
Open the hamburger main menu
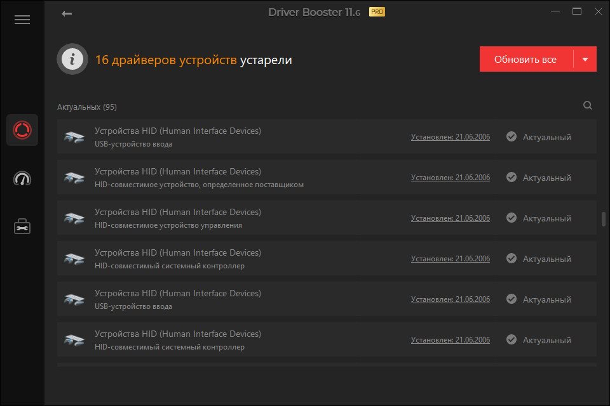[x=22, y=20]
